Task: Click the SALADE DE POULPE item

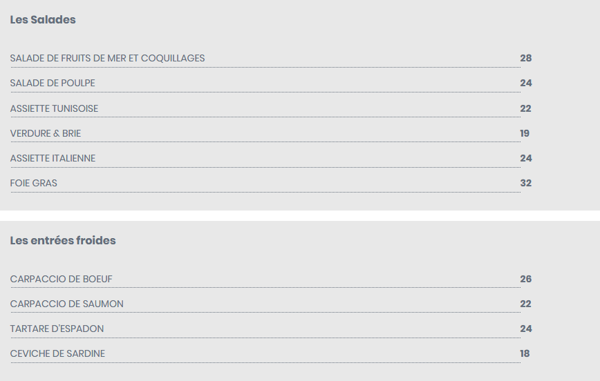Action: (x=53, y=83)
